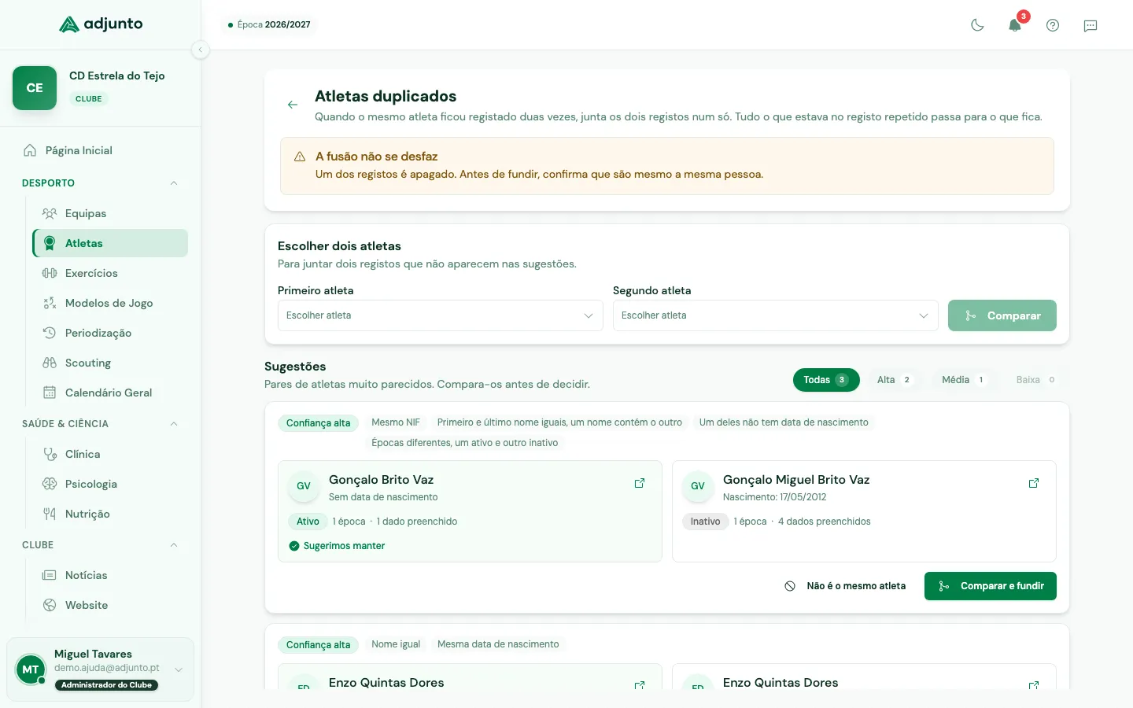Toggle dark mode moon icon
The width and height of the screenshot is (1133, 708).
[x=977, y=25]
